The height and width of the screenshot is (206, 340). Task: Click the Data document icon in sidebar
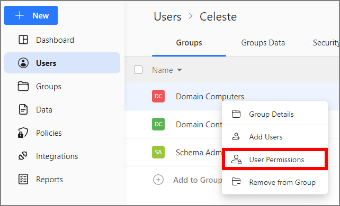click(x=23, y=109)
